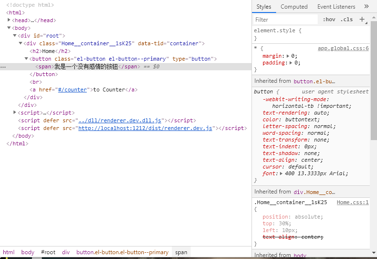Image resolution: width=377 pixels, height=259 pixels.
Task: Collapse the Home__container div node
Action: point(20,43)
